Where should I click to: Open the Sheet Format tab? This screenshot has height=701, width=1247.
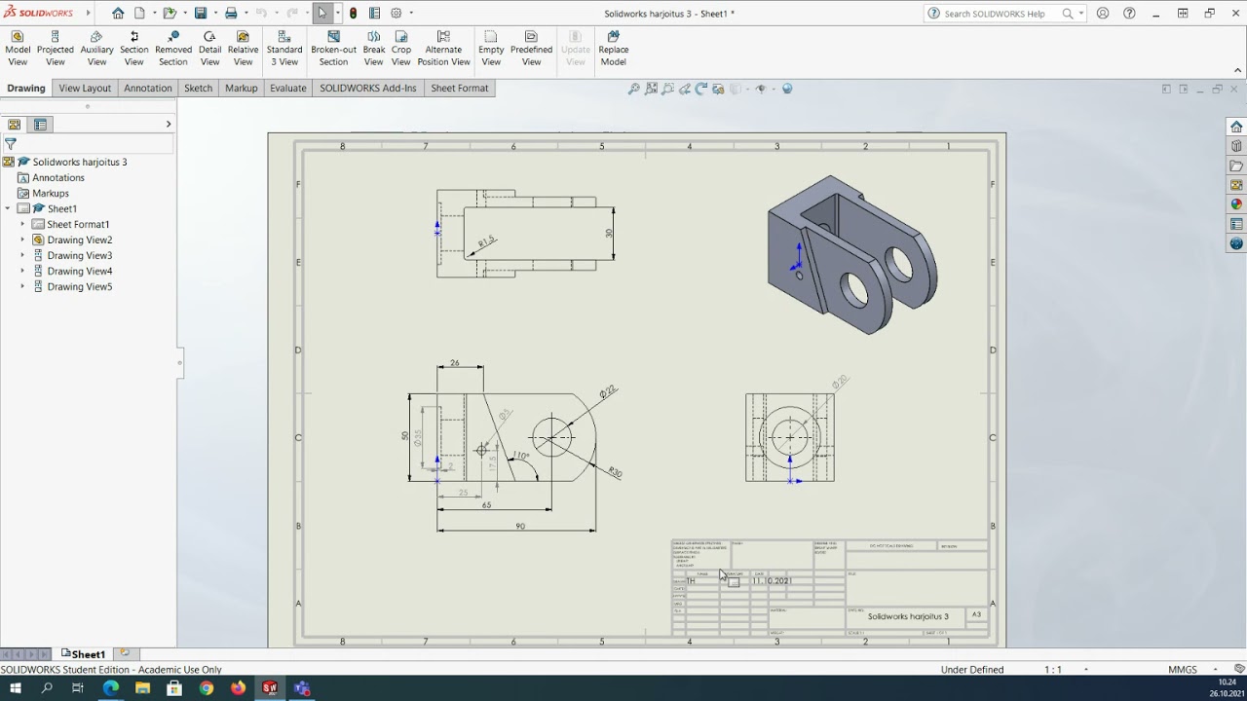click(x=459, y=88)
